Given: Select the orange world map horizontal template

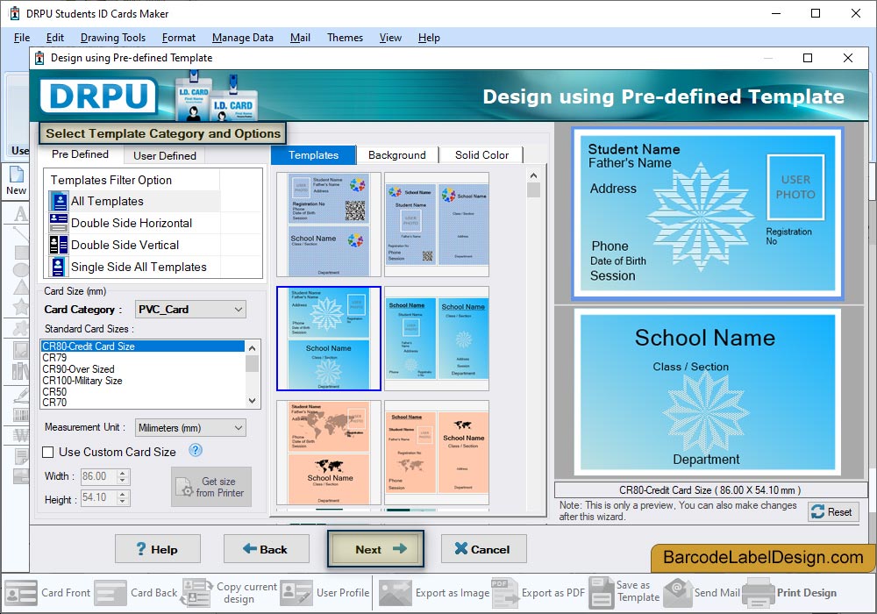Looking at the screenshot, I should click(328, 453).
